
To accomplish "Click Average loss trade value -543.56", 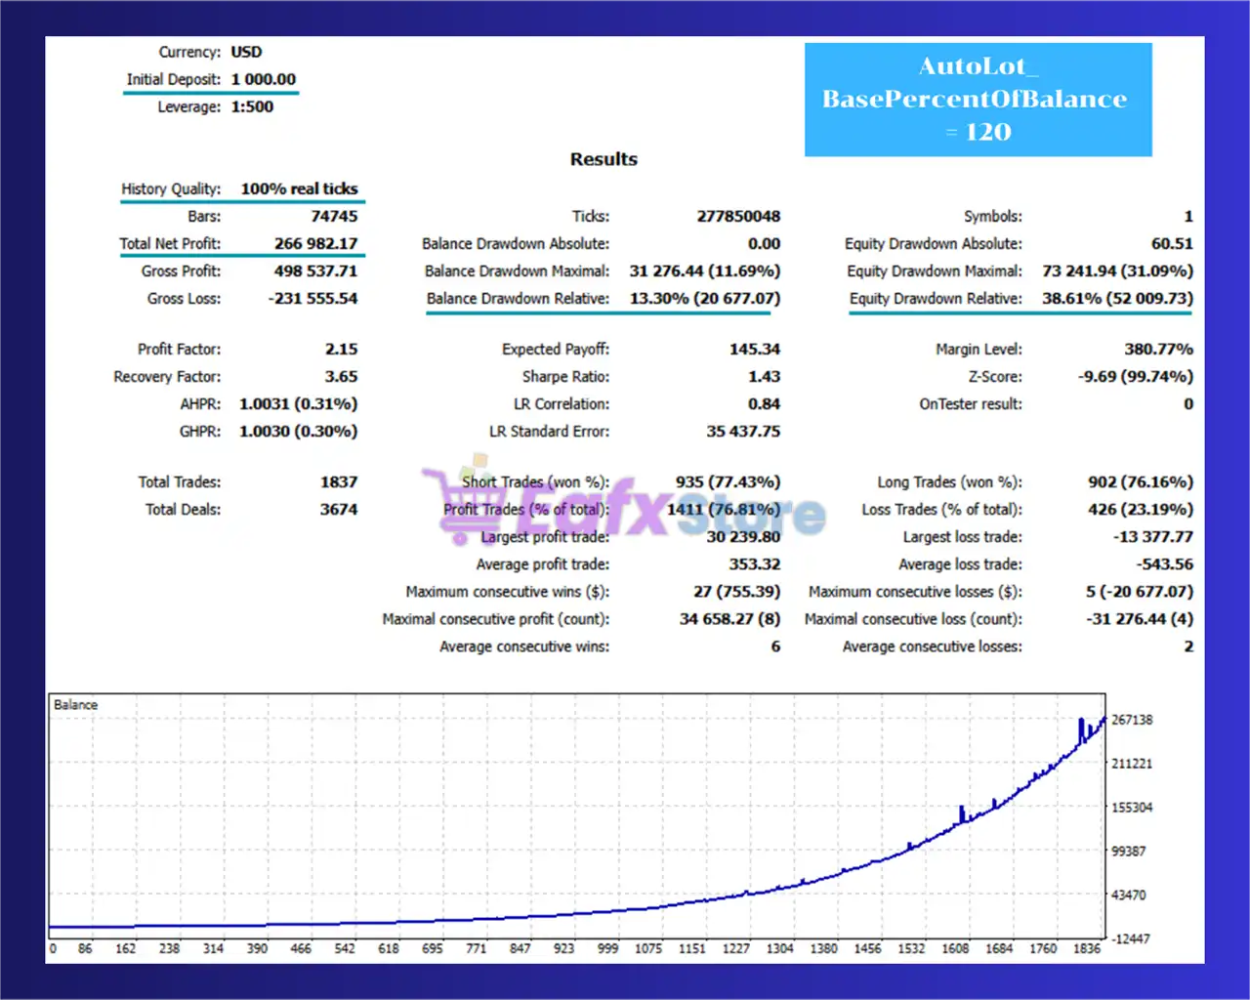I will [1164, 563].
